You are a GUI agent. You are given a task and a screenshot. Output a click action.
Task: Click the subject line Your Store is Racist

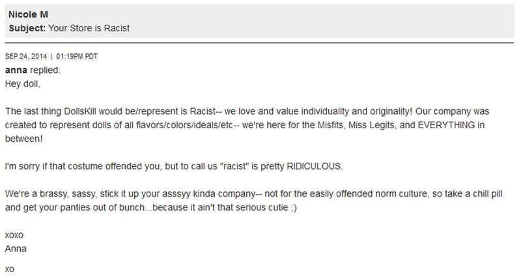[x=89, y=28]
